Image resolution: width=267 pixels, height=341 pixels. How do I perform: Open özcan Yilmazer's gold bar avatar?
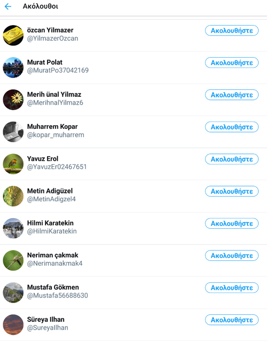[13, 35]
